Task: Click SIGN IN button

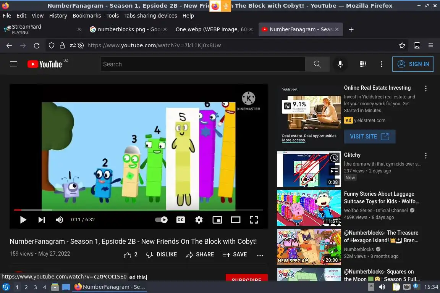Action: pos(413,64)
